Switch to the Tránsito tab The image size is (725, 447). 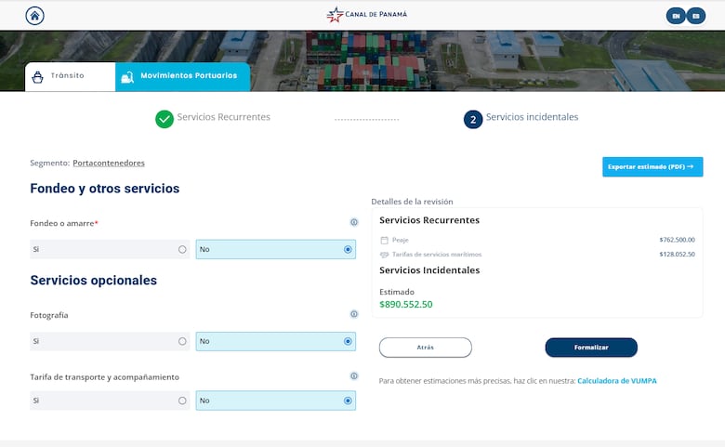[x=70, y=76]
